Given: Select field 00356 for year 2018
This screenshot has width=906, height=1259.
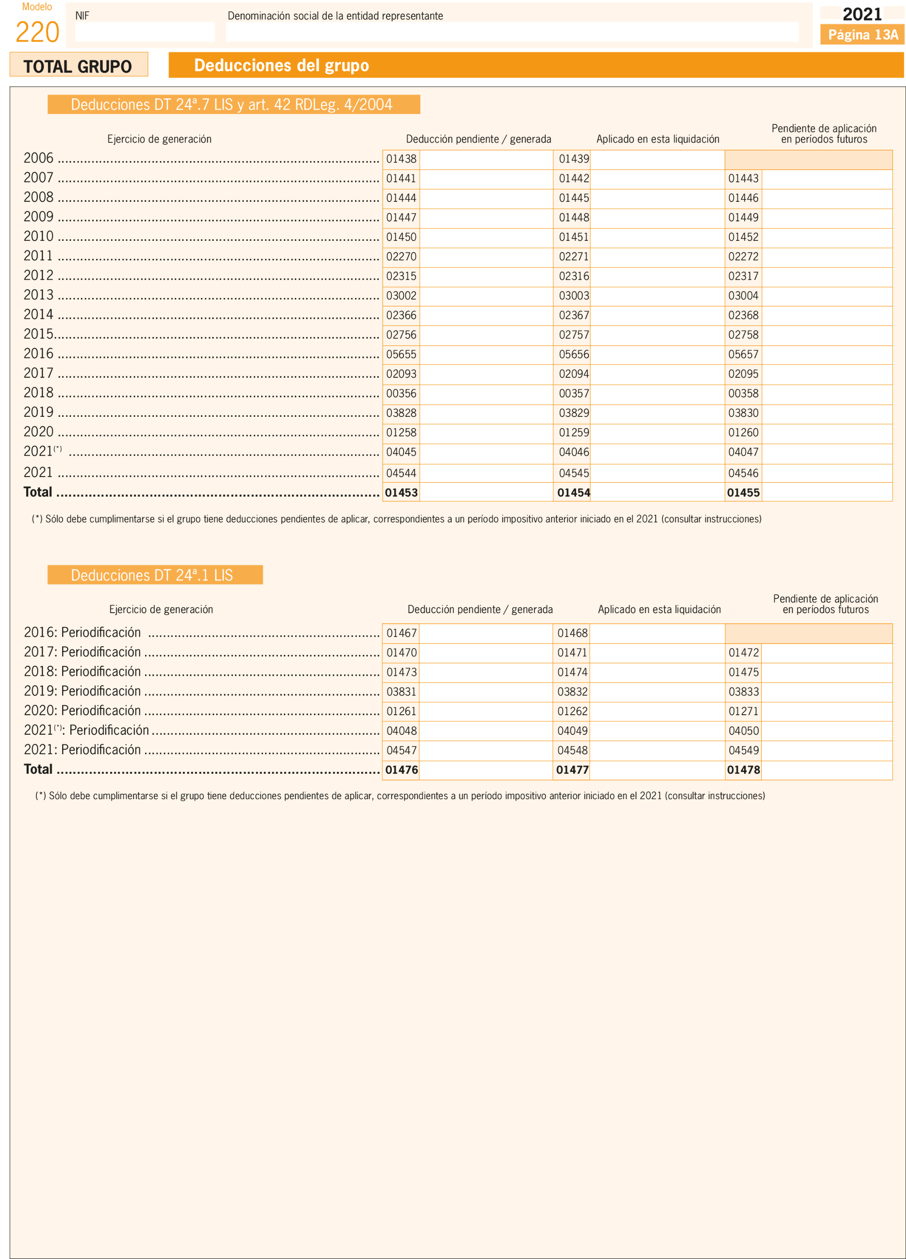Looking at the screenshot, I should pos(486,394).
